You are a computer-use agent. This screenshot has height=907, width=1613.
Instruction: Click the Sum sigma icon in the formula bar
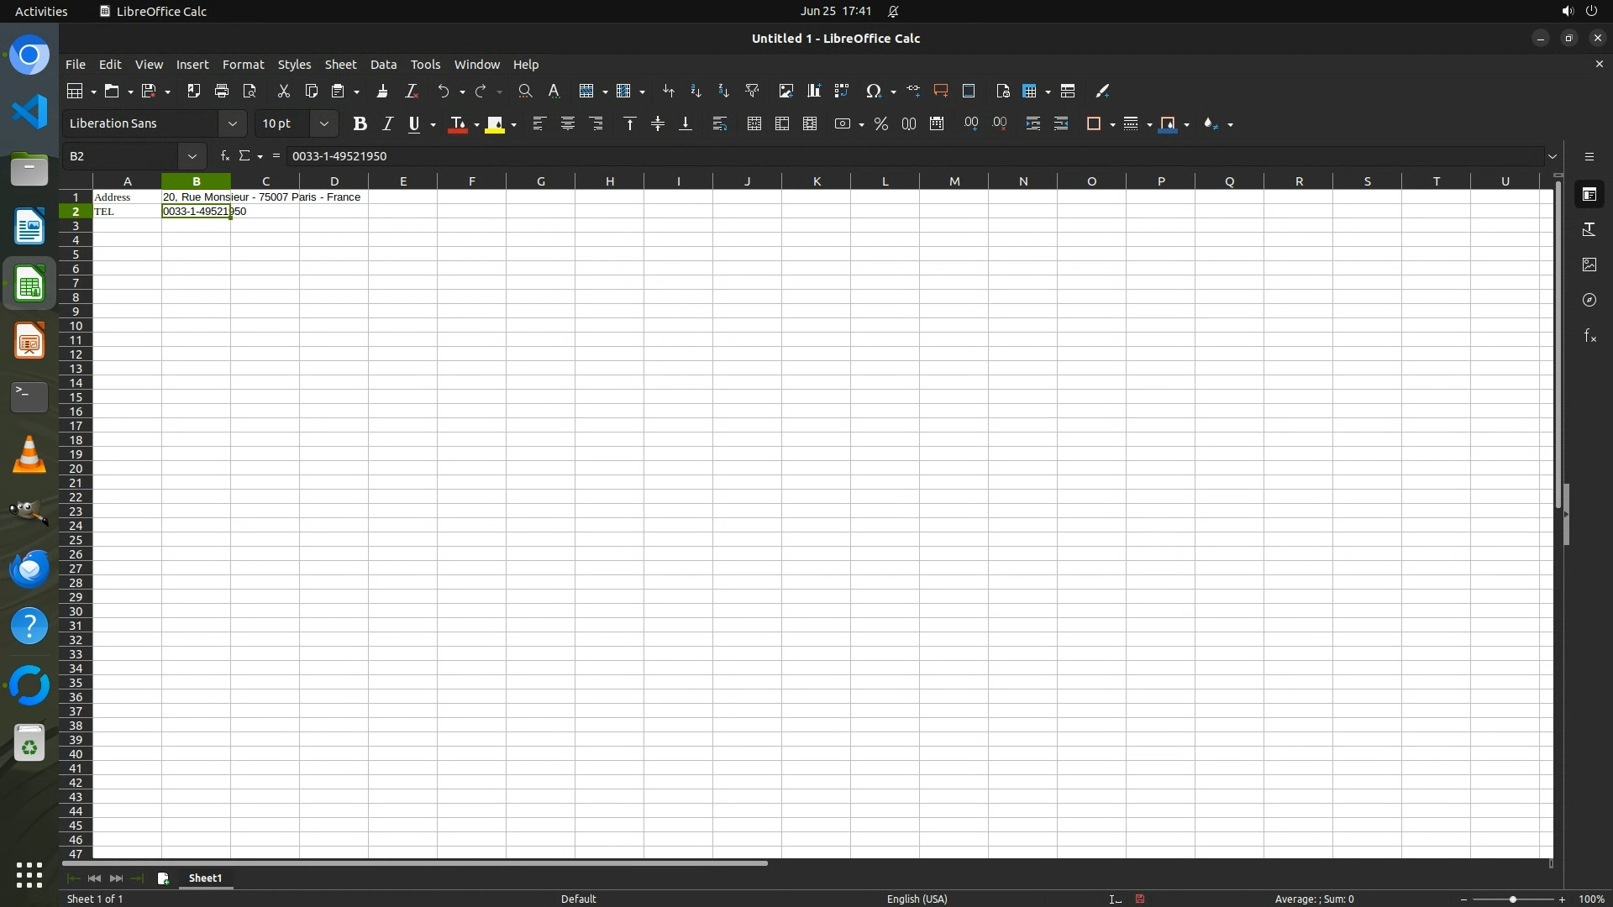tap(244, 156)
